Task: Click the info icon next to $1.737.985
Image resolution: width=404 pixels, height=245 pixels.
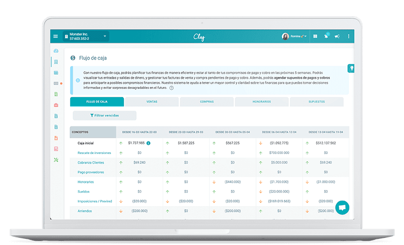Action: pyautogui.click(x=148, y=143)
